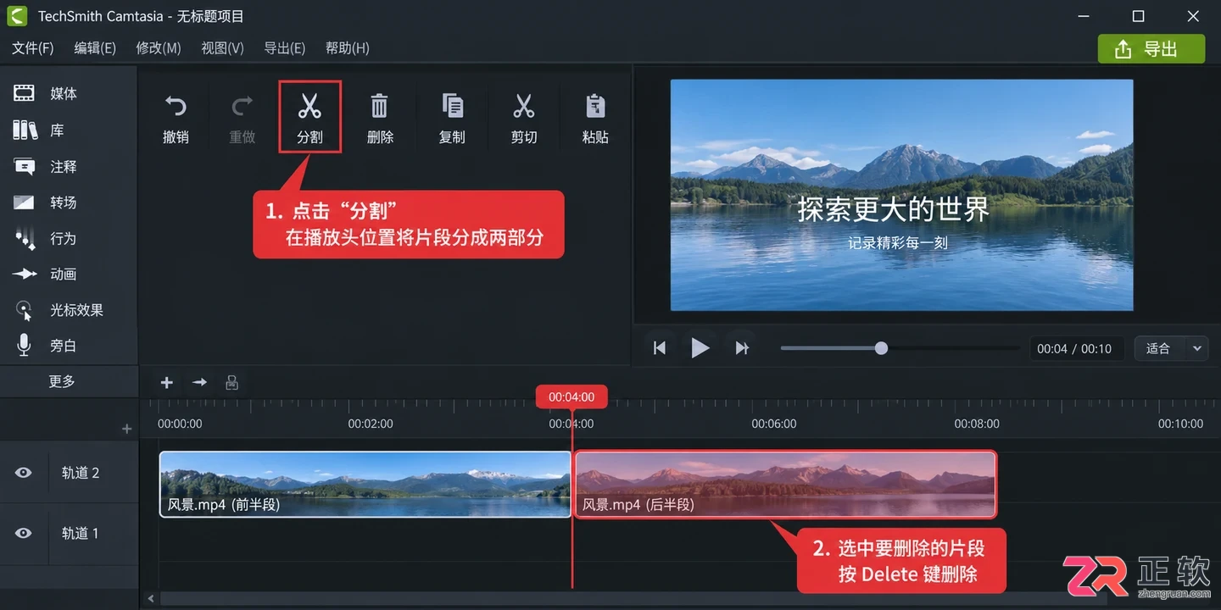The width and height of the screenshot is (1221, 610).
Task: Open the 转场 transitions panel
Action: 47,202
